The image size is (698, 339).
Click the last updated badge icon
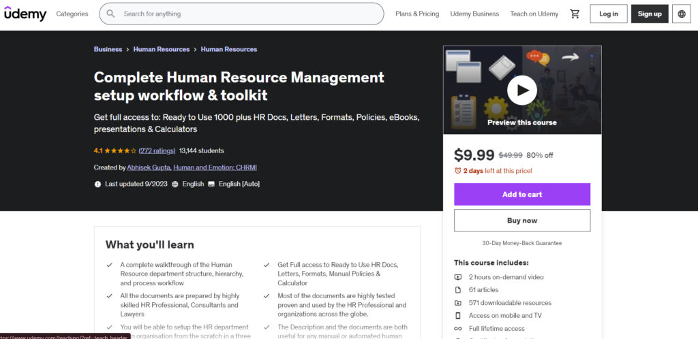97,184
